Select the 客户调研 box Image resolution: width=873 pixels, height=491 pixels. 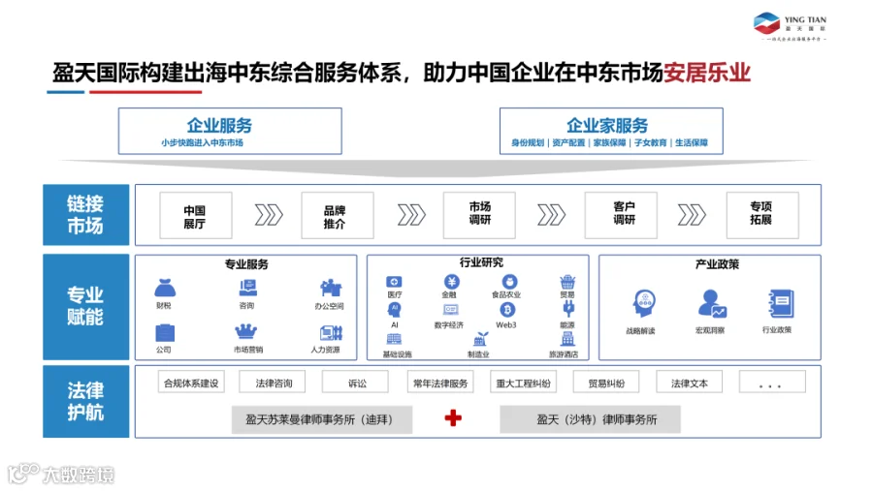pos(621,215)
